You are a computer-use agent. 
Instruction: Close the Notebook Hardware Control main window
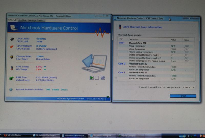pyautogui.click(x=107, y=16)
